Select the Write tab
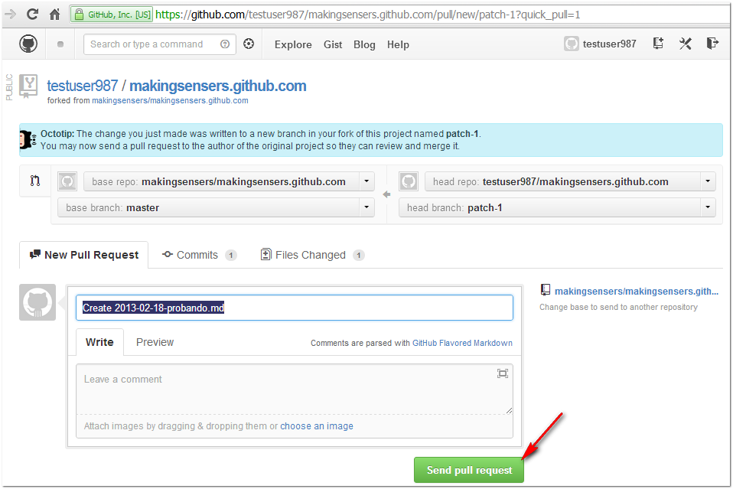 (99, 342)
